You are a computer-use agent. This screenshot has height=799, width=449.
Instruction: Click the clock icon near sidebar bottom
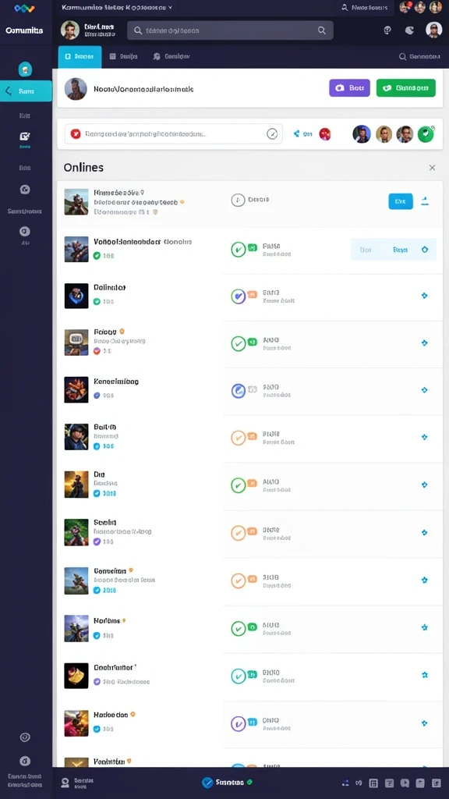tap(24, 737)
